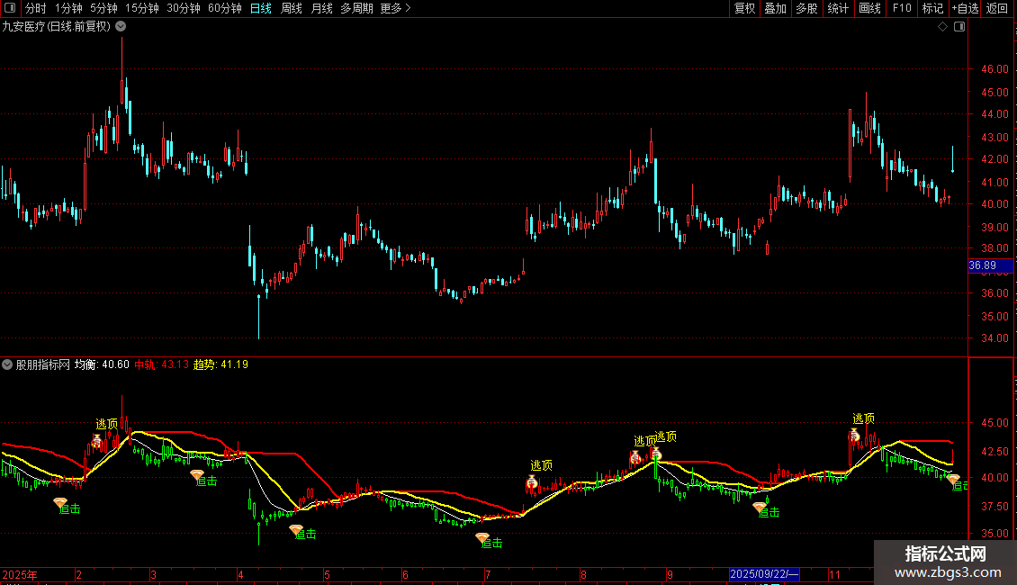Click the first 逃顶 signal icon near February

coord(96,441)
